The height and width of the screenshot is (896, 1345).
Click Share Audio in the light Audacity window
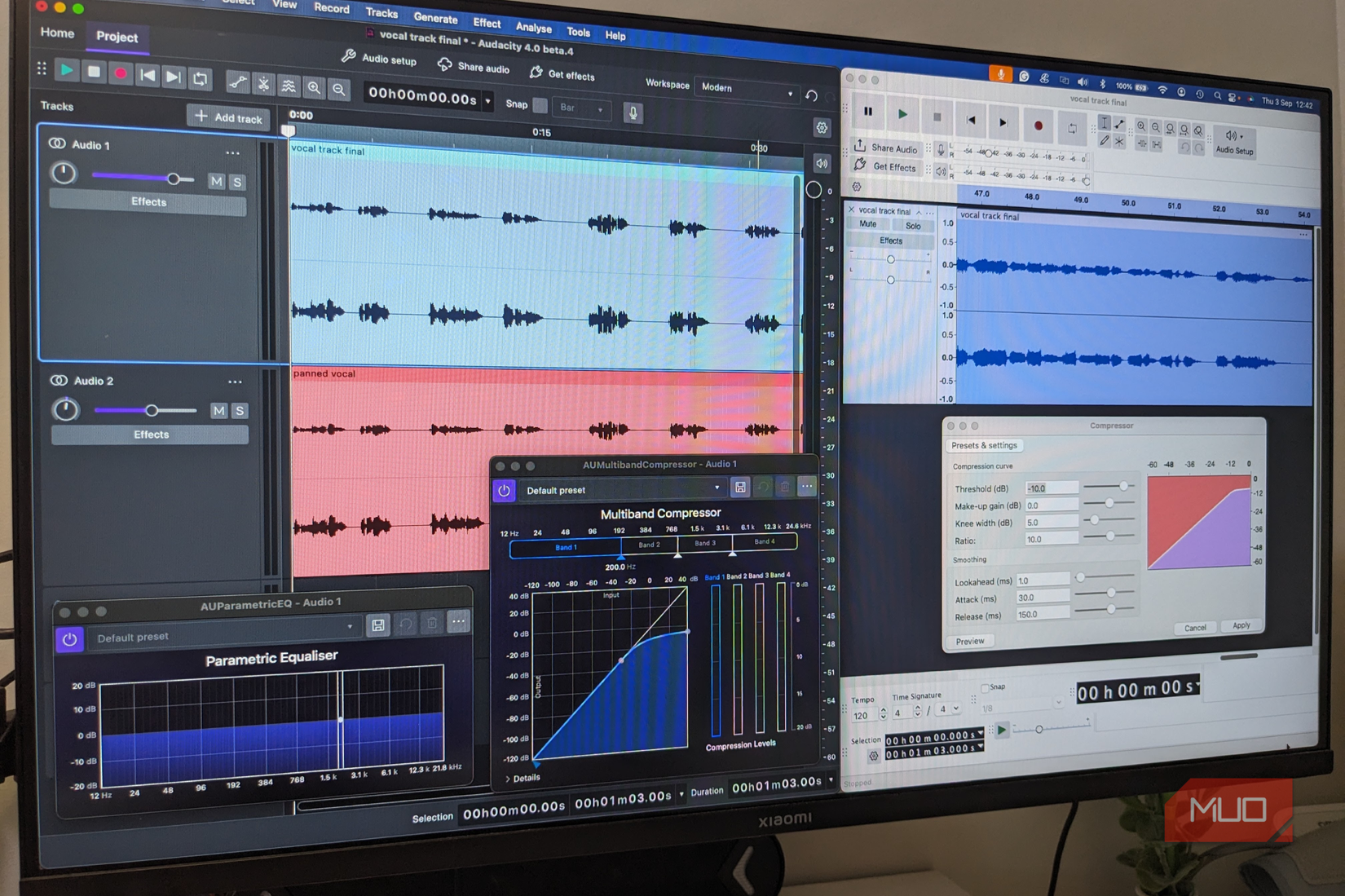885,147
